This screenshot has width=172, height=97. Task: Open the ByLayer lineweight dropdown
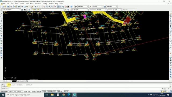(x=114, y=10)
